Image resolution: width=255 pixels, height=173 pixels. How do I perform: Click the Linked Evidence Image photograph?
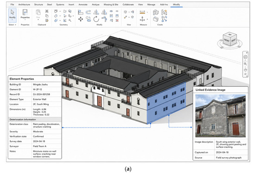(x=220, y=116)
